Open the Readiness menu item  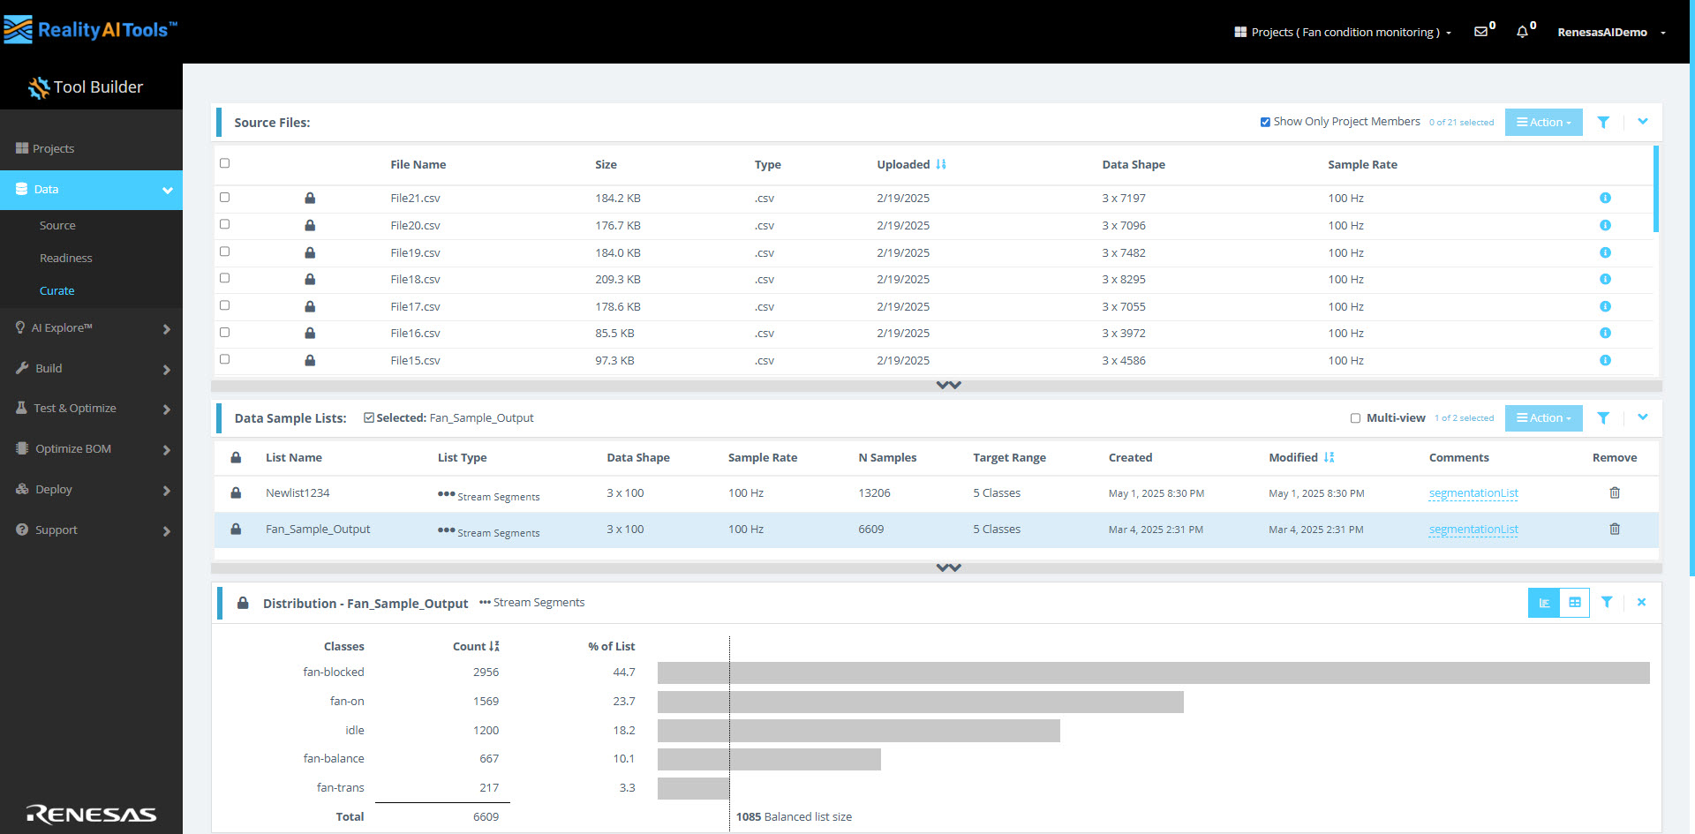click(66, 258)
